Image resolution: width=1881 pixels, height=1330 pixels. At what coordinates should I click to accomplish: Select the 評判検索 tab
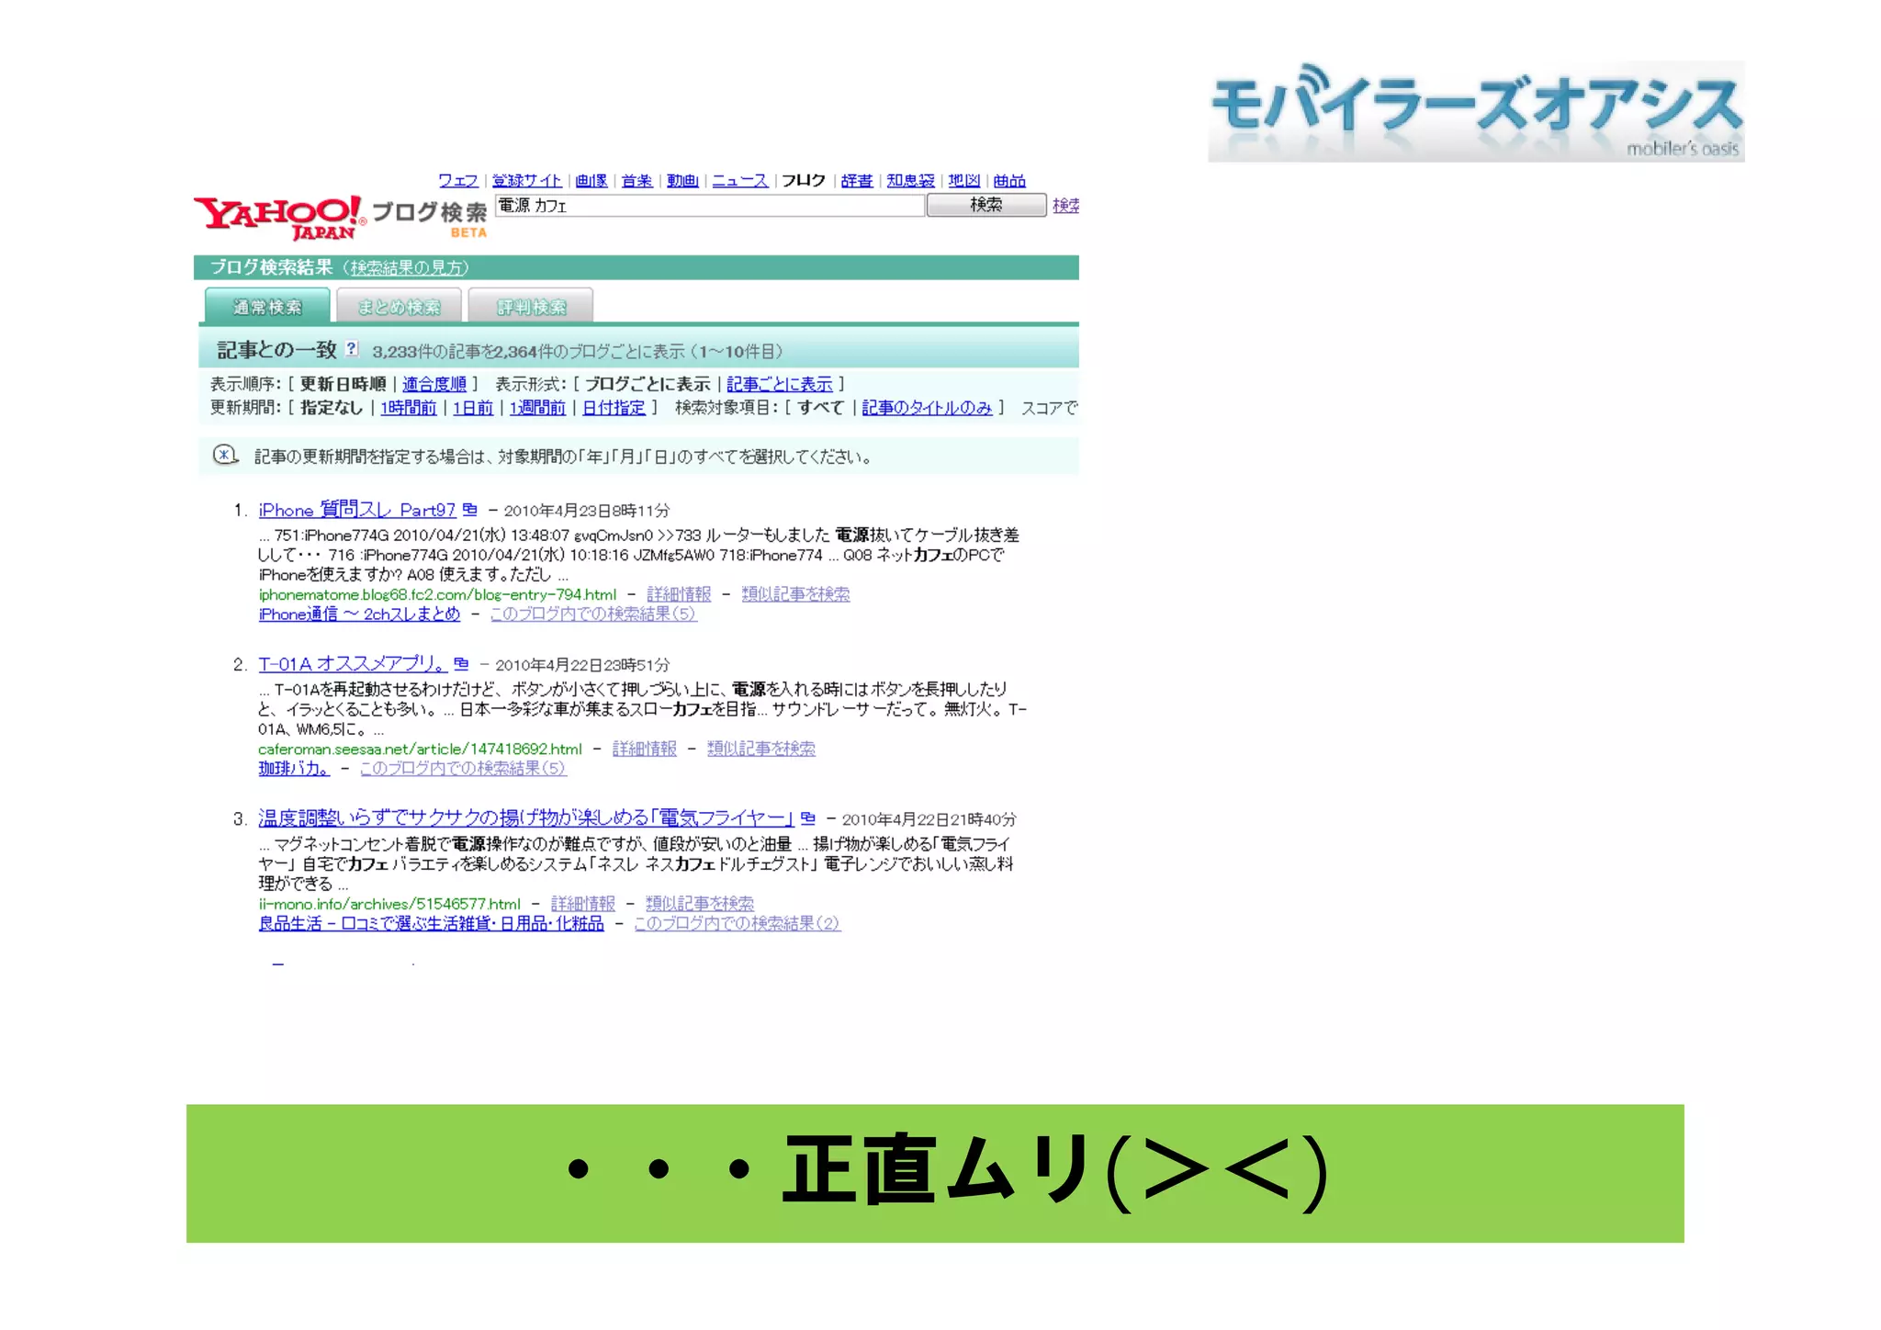pos(531,306)
